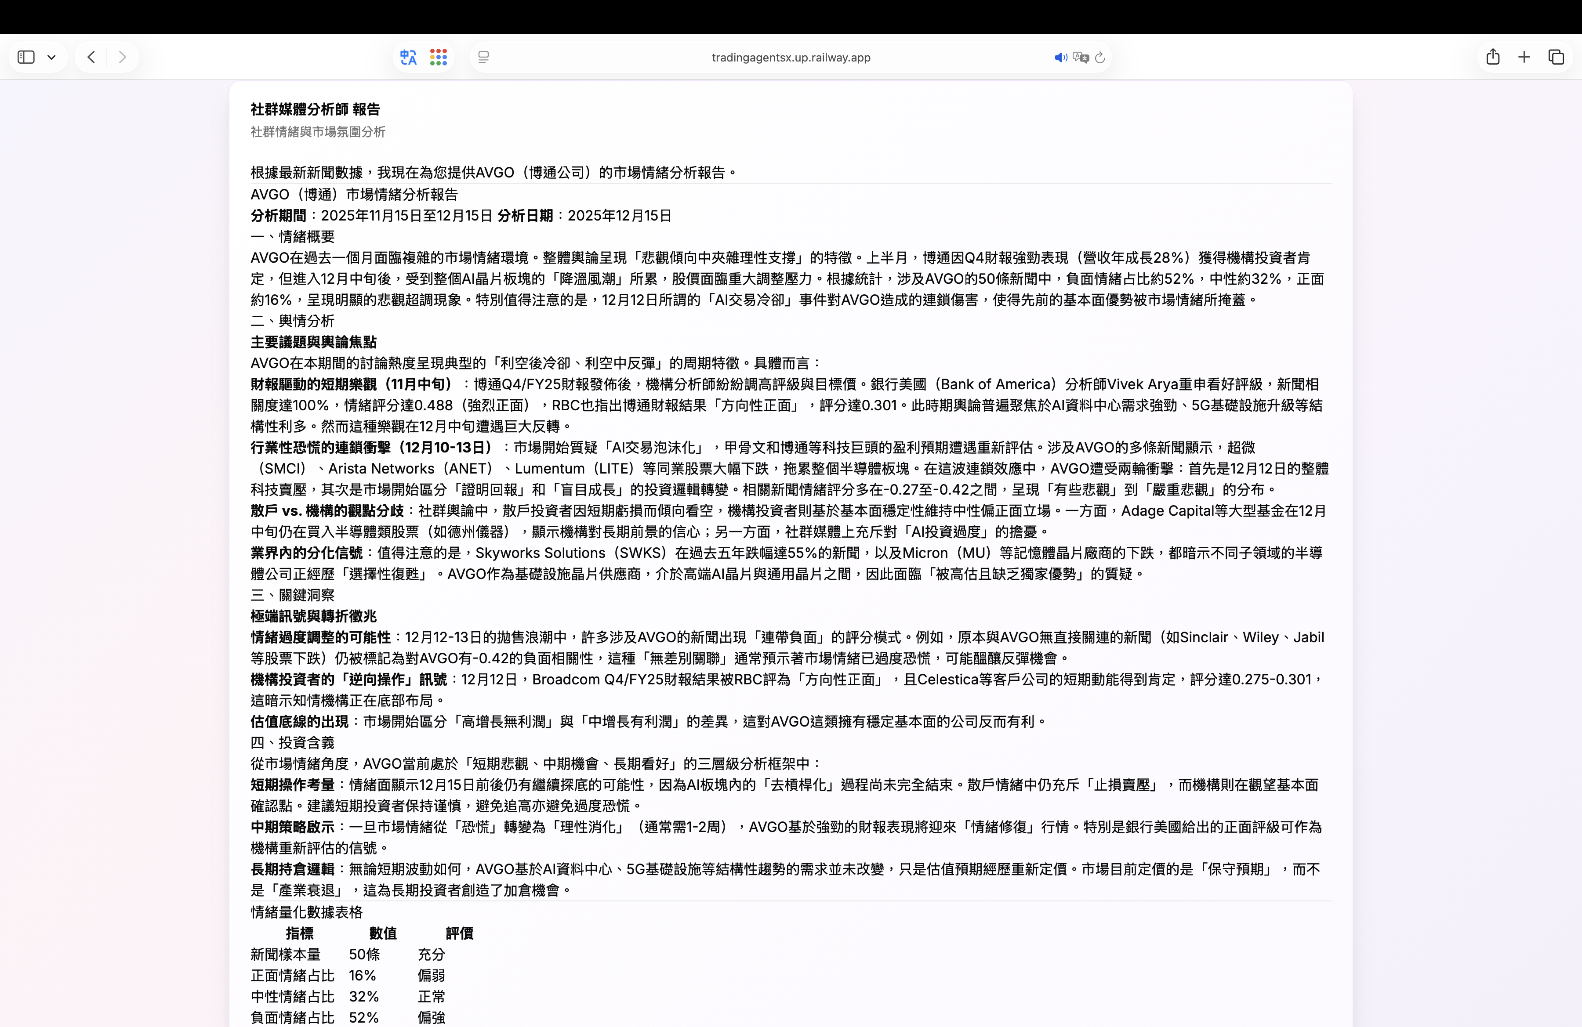
Task: Click the line AVGO（博通）市場情緒分析報告
Action: click(x=354, y=195)
